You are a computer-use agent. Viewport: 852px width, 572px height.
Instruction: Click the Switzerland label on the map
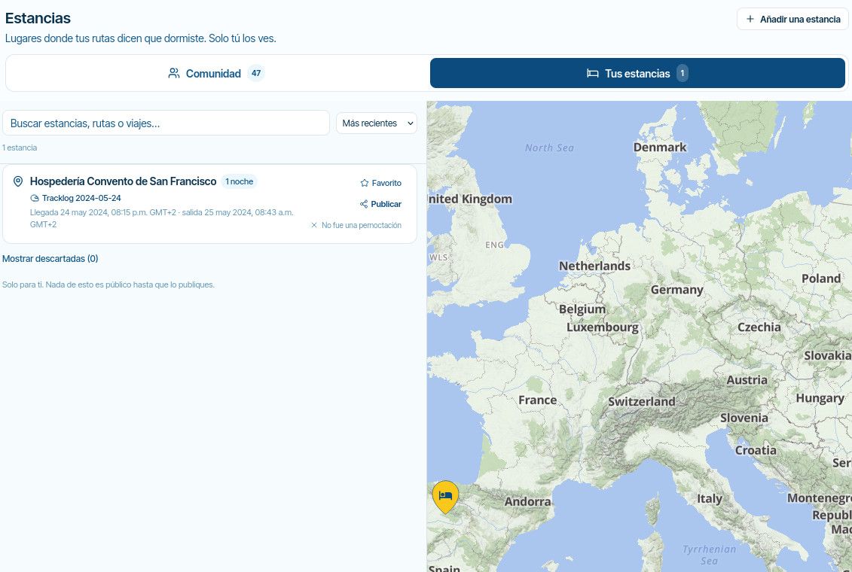tap(642, 402)
